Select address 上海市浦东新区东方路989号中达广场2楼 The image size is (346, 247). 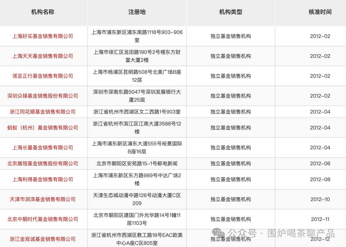pyautogui.click(x=137, y=179)
